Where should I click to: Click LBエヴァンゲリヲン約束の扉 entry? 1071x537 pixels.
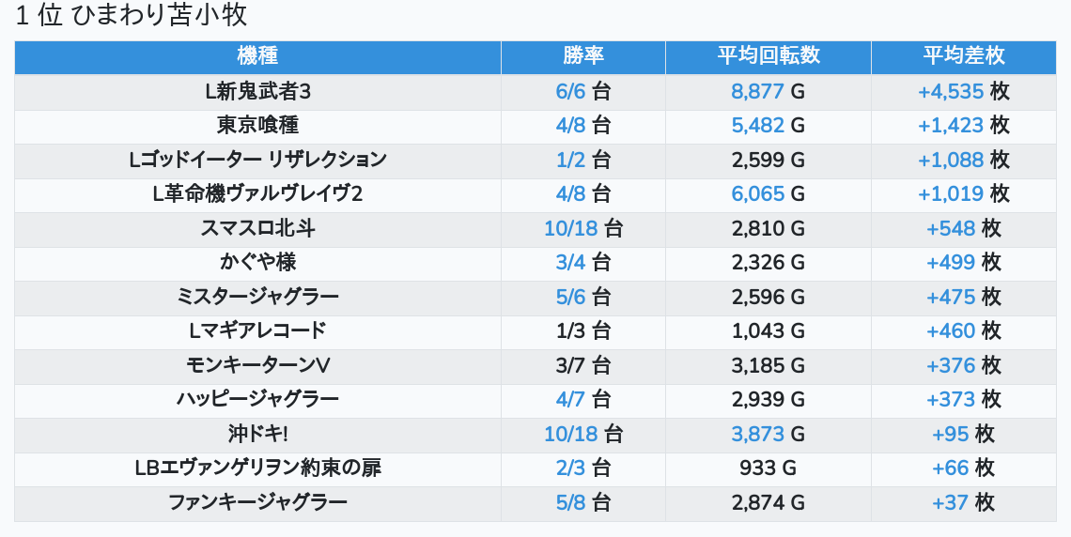pyautogui.click(x=257, y=468)
